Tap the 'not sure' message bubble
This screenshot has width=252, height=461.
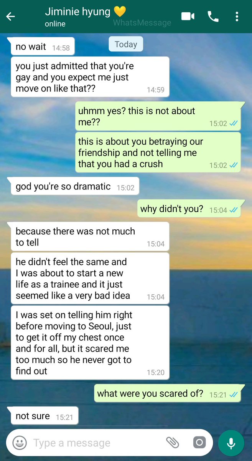coord(44,416)
